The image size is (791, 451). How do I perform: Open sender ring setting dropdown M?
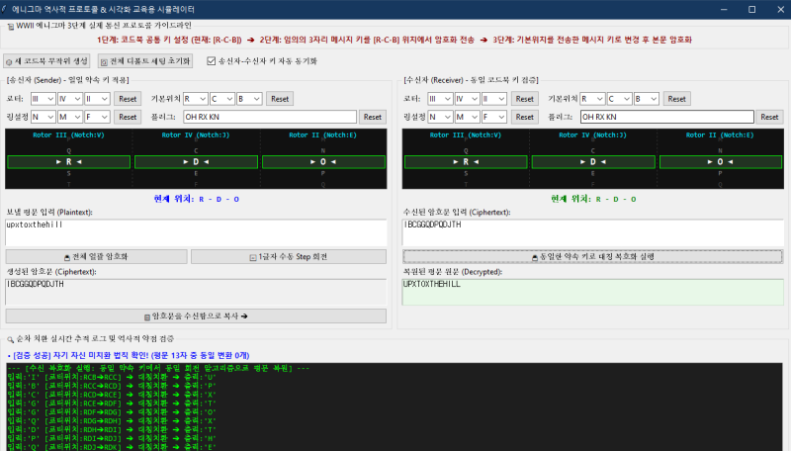(69, 117)
